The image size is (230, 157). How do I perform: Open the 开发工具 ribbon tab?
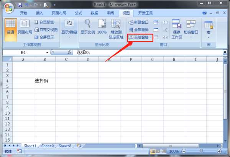[x=145, y=13]
